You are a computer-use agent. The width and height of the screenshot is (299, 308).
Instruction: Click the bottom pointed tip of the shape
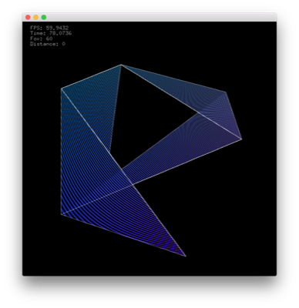coord(186,256)
